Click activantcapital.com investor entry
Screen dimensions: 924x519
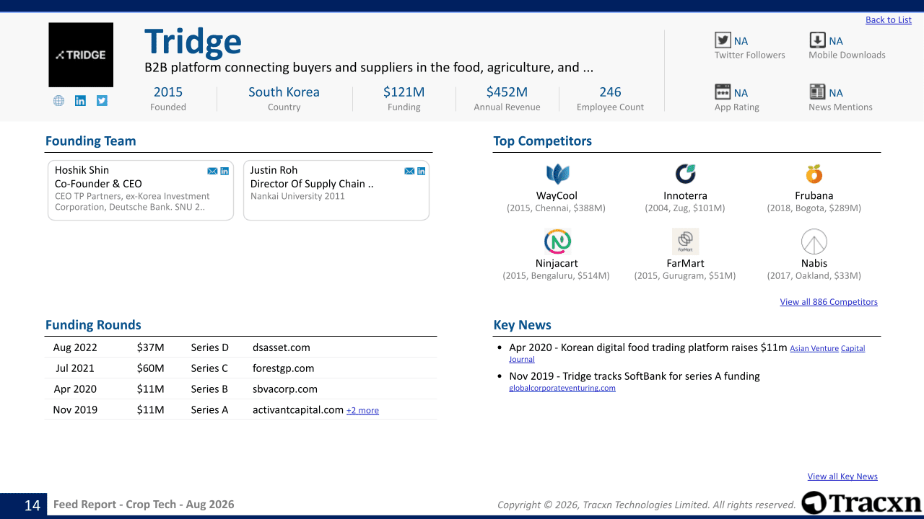(x=298, y=410)
